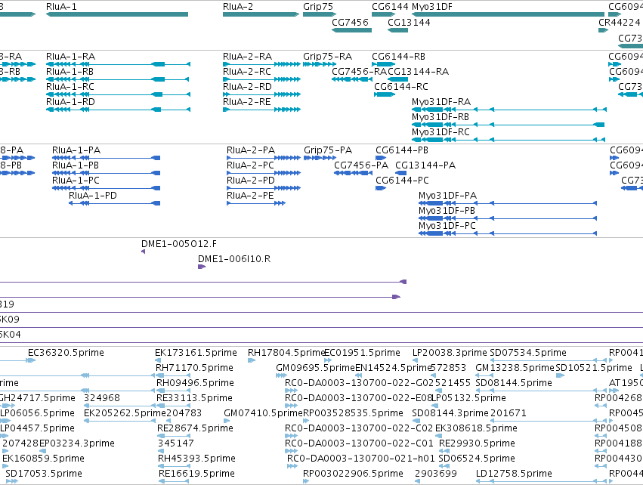Screen dimensions: 643x485
Task: Open protein label RluA-1-PC
Action: [76, 181]
